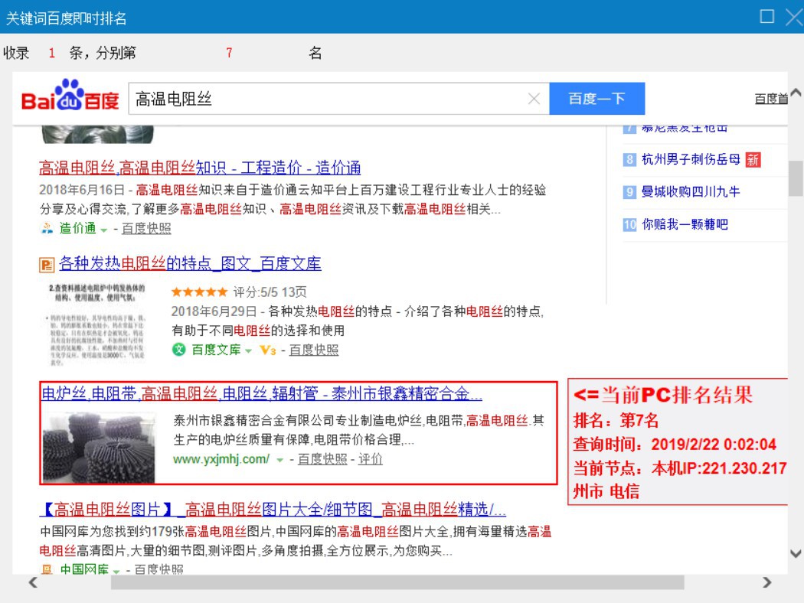Expand the dropdown arrow after www.yxjmhj.com

[280, 460]
